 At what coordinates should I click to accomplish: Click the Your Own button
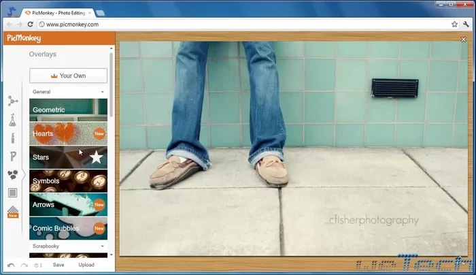(68, 76)
